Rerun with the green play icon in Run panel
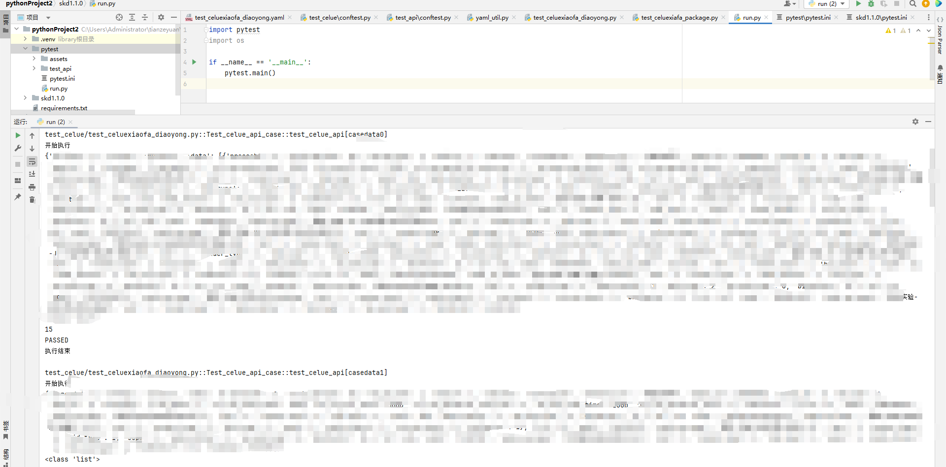946x467 pixels. (18, 135)
